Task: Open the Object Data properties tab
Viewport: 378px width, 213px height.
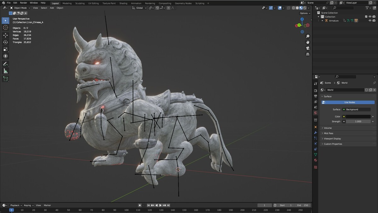Action: [316, 155]
